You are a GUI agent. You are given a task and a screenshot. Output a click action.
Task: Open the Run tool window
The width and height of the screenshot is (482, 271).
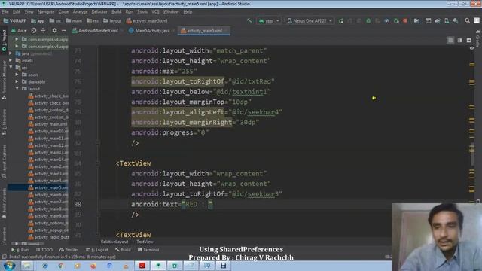[x=20, y=250]
